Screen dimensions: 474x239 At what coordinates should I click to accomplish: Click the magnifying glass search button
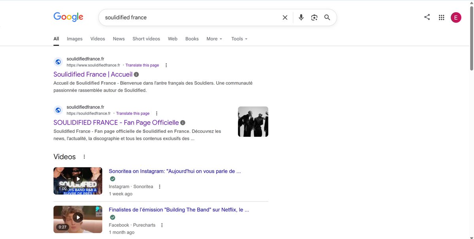pos(327,17)
